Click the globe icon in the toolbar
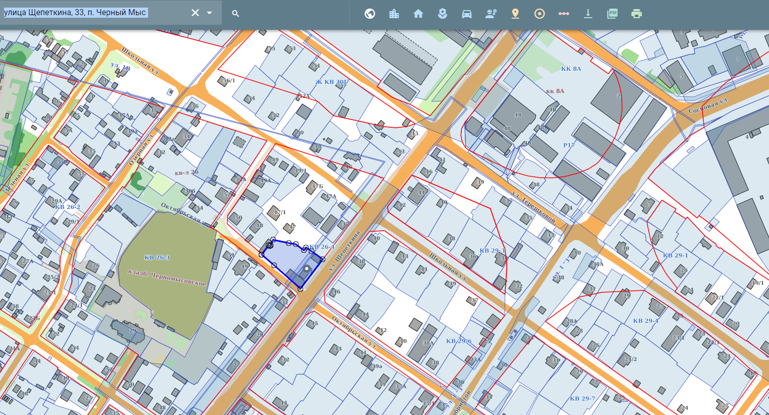This screenshot has width=769, height=415. pos(370,14)
